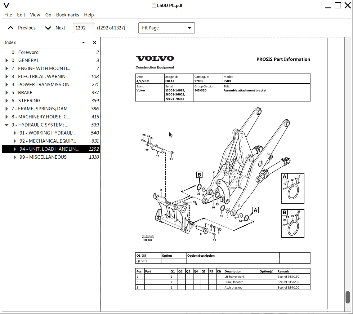Expand 91 - WORKING HYDRAULICS subsection
This screenshot has width=353, height=314.
(x=15, y=133)
